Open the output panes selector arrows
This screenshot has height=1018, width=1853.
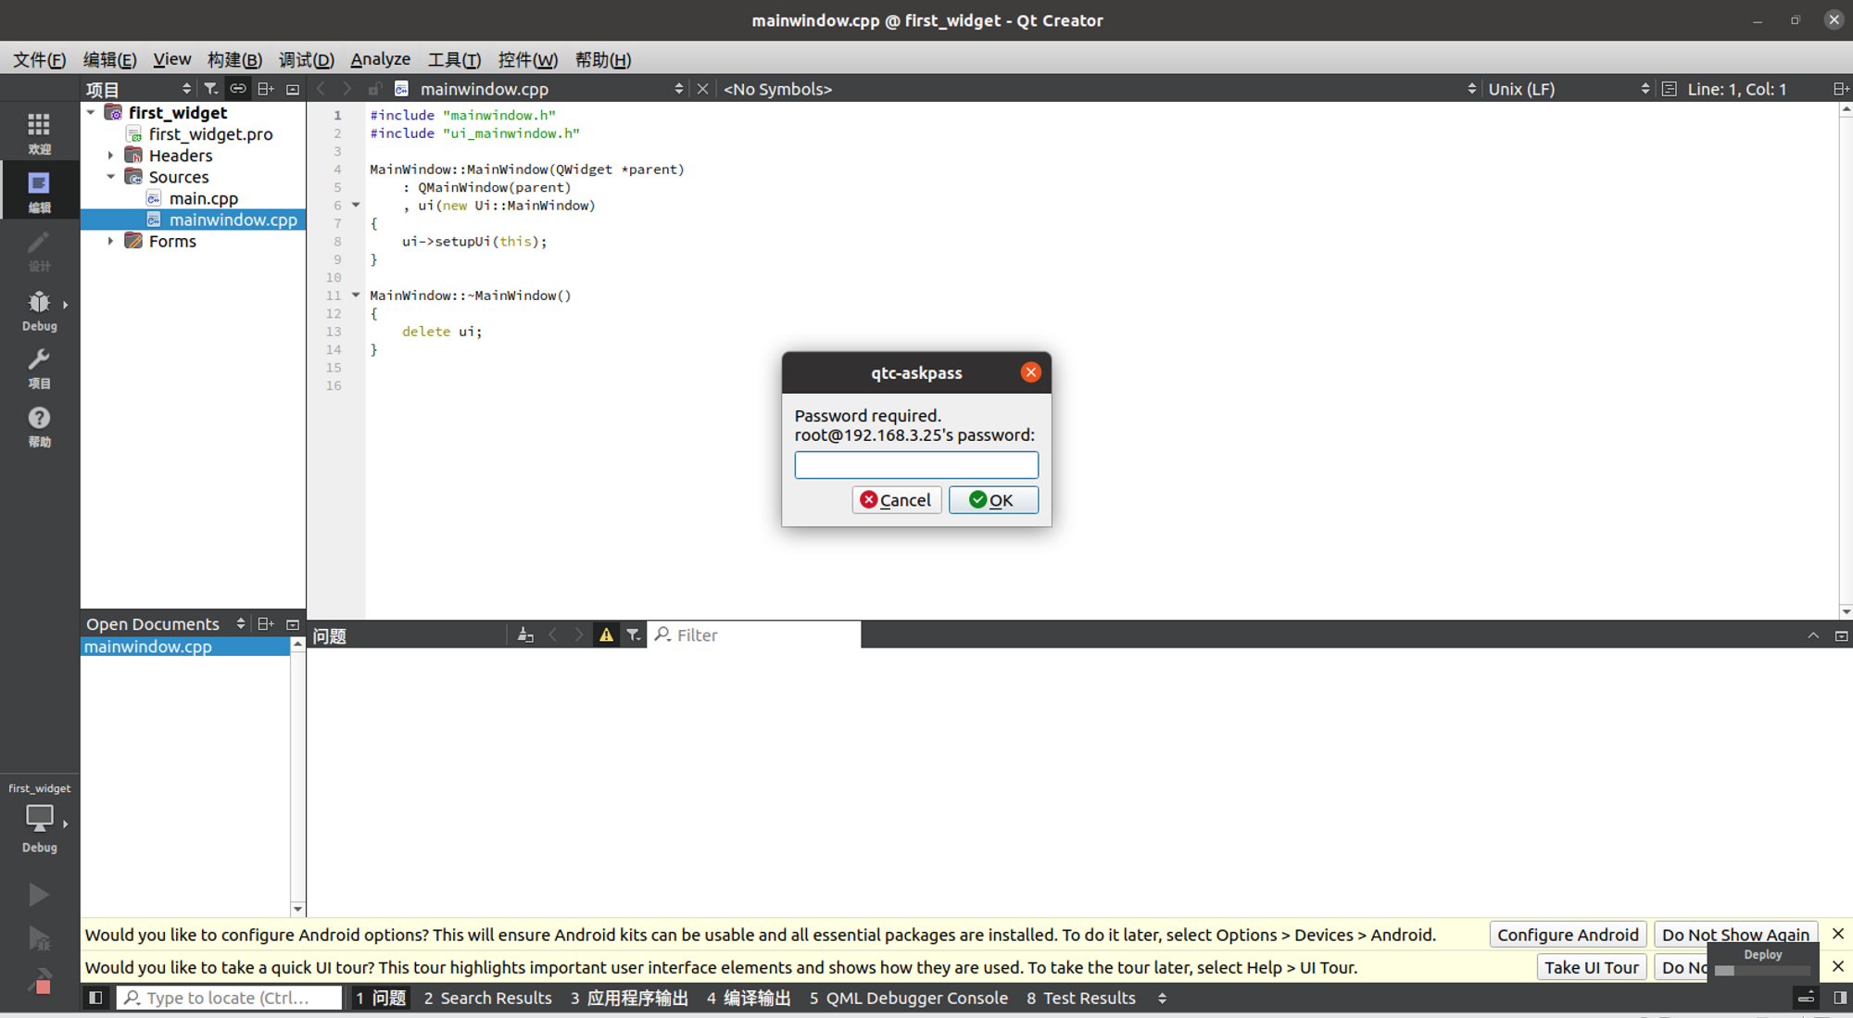pos(1162,998)
